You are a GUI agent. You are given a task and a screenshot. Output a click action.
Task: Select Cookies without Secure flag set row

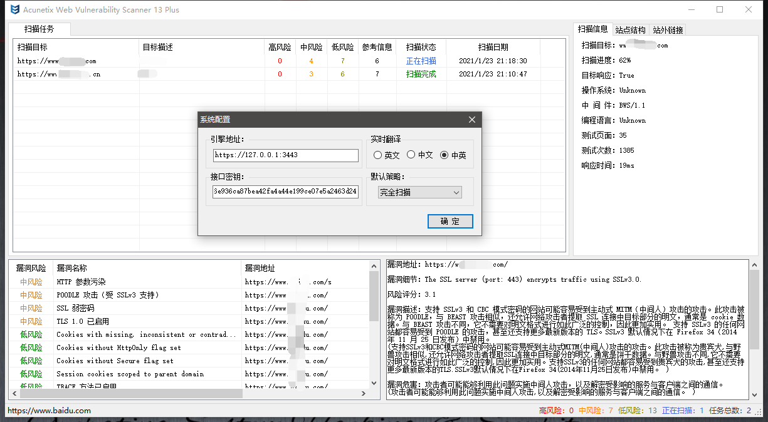coord(189,361)
